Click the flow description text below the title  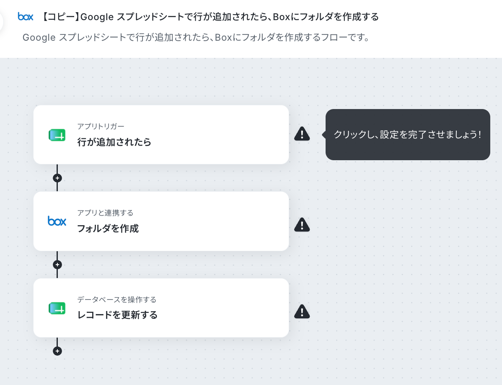(196, 37)
